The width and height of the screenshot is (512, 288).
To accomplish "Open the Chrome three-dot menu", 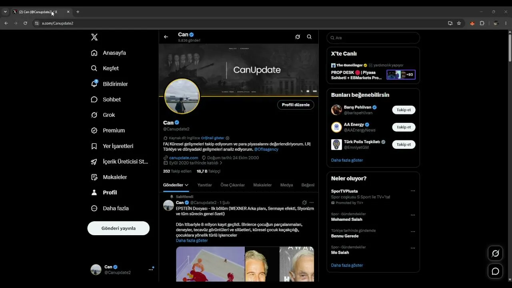I will (x=506, y=23).
